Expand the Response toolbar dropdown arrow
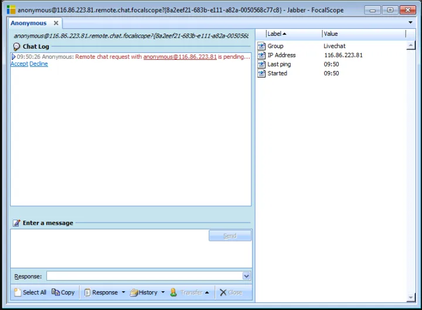The image size is (422, 310). point(124,292)
